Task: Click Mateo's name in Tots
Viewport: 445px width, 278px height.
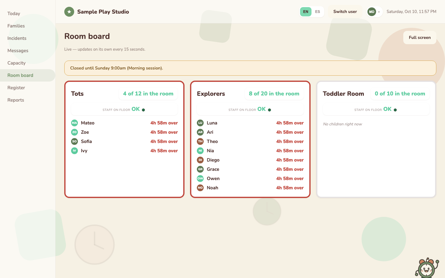Action: tap(88, 123)
